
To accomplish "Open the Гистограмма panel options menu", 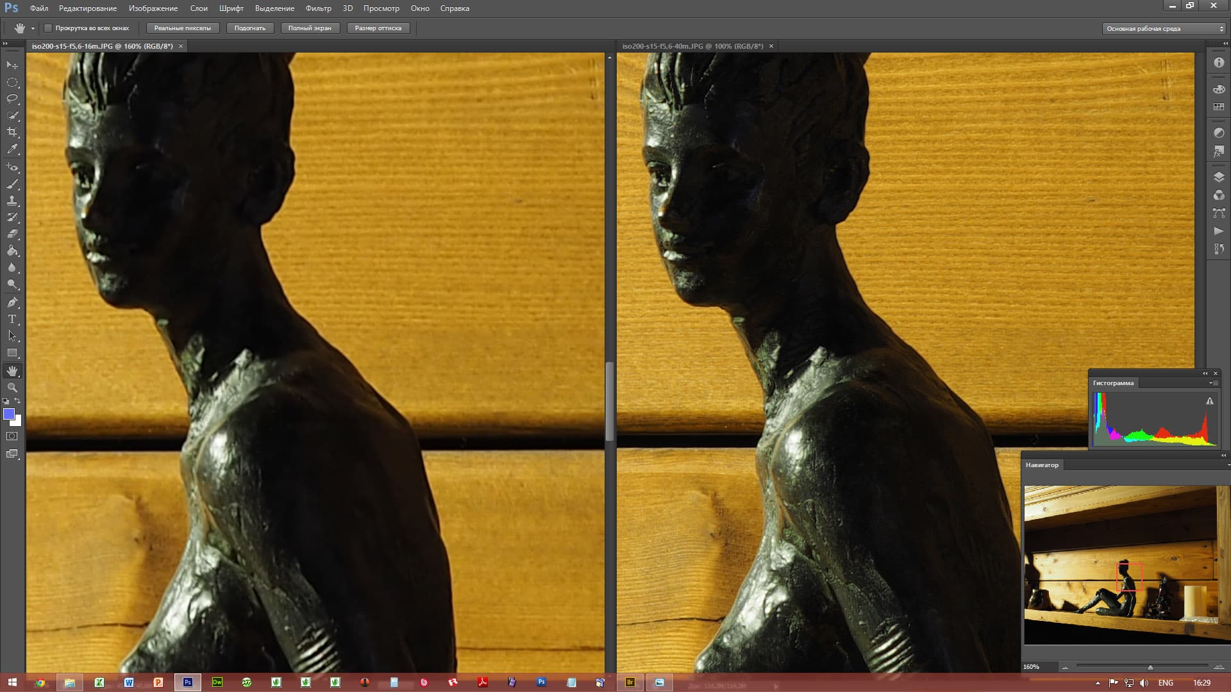I will coord(1214,383).
